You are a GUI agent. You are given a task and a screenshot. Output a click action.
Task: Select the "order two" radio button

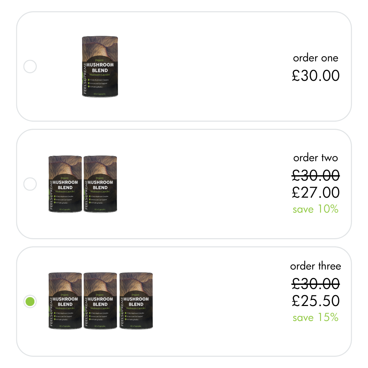tap(30, 184)
